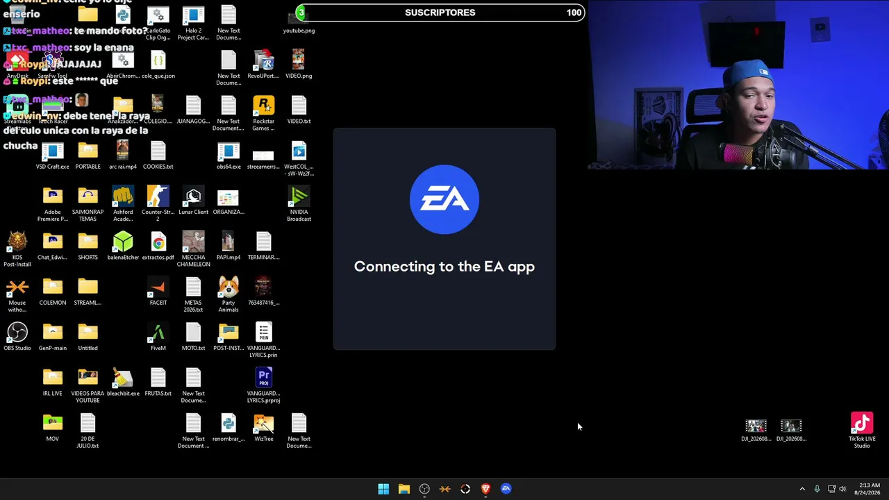Image resolution: width=889 pixels, height=500 pixels.
Task: Select the FACEIT shortcut icon
Action: pyautogui.click(x=158, y=287)
